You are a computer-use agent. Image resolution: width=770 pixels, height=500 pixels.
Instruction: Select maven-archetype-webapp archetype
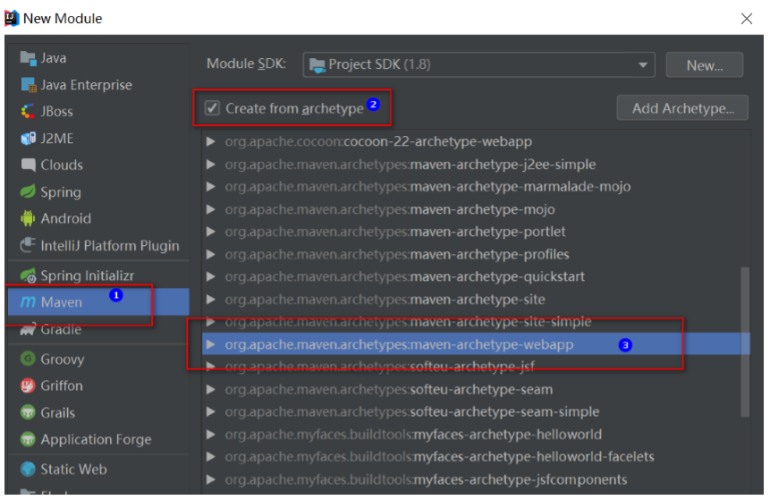pyautogui.click(x=476, y=344)
